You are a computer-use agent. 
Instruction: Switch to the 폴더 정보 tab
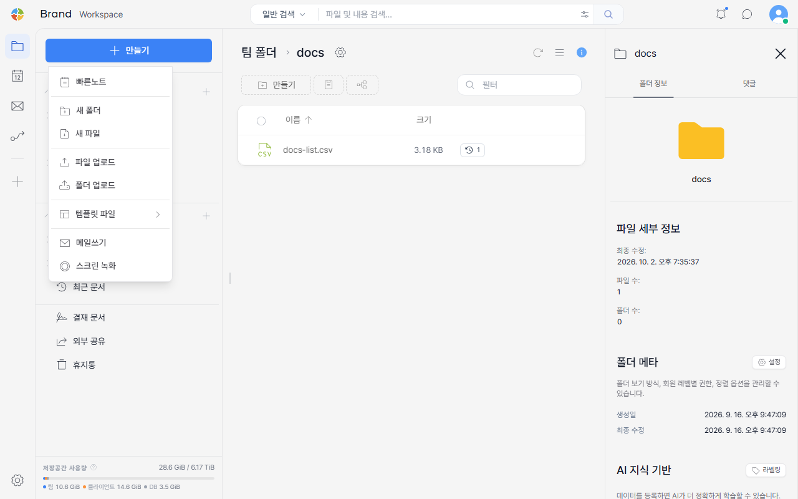tap(653, 84)
